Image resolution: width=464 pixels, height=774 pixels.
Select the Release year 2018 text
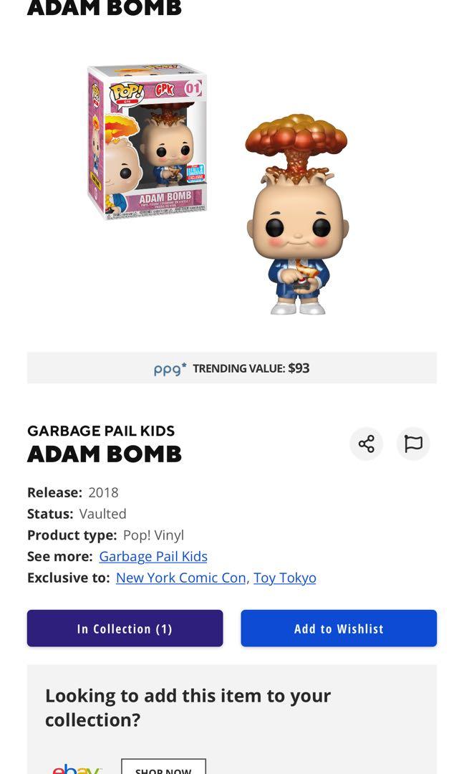(103, 492)
